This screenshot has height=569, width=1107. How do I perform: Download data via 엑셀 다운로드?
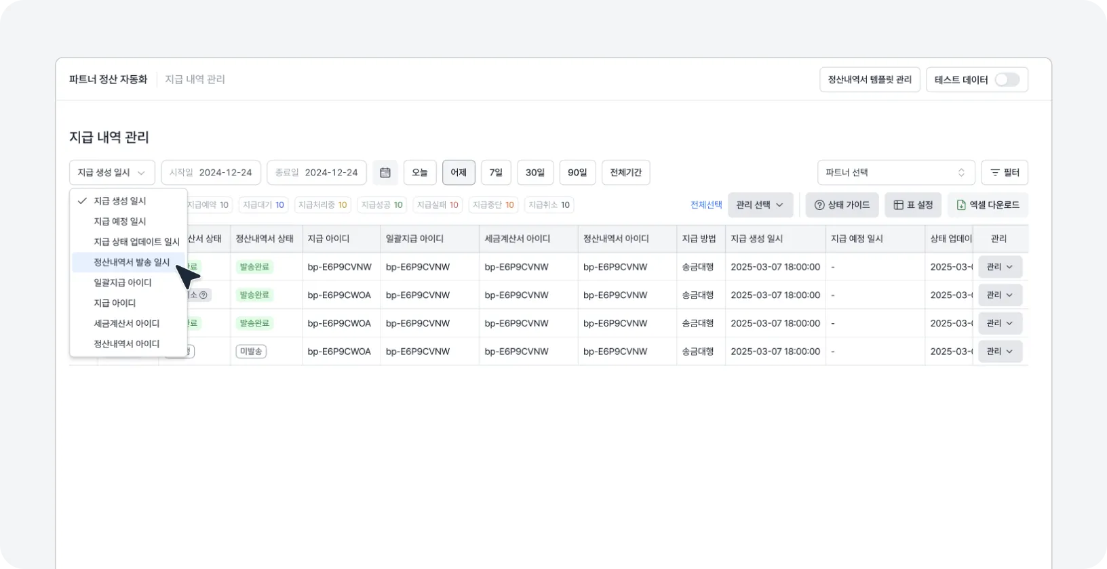pos(988,205)
